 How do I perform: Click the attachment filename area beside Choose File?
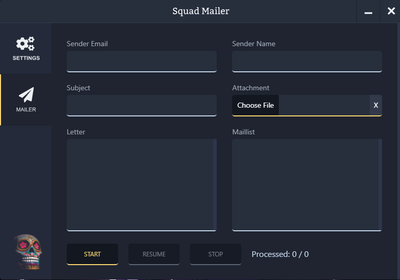pyautogui.click(x=323, y=105)
